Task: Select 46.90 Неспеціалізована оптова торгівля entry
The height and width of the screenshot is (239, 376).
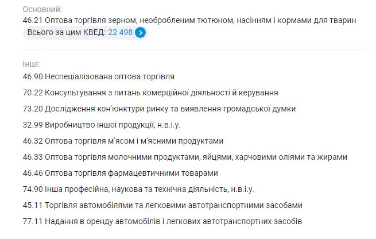Action: pos(96,76)
